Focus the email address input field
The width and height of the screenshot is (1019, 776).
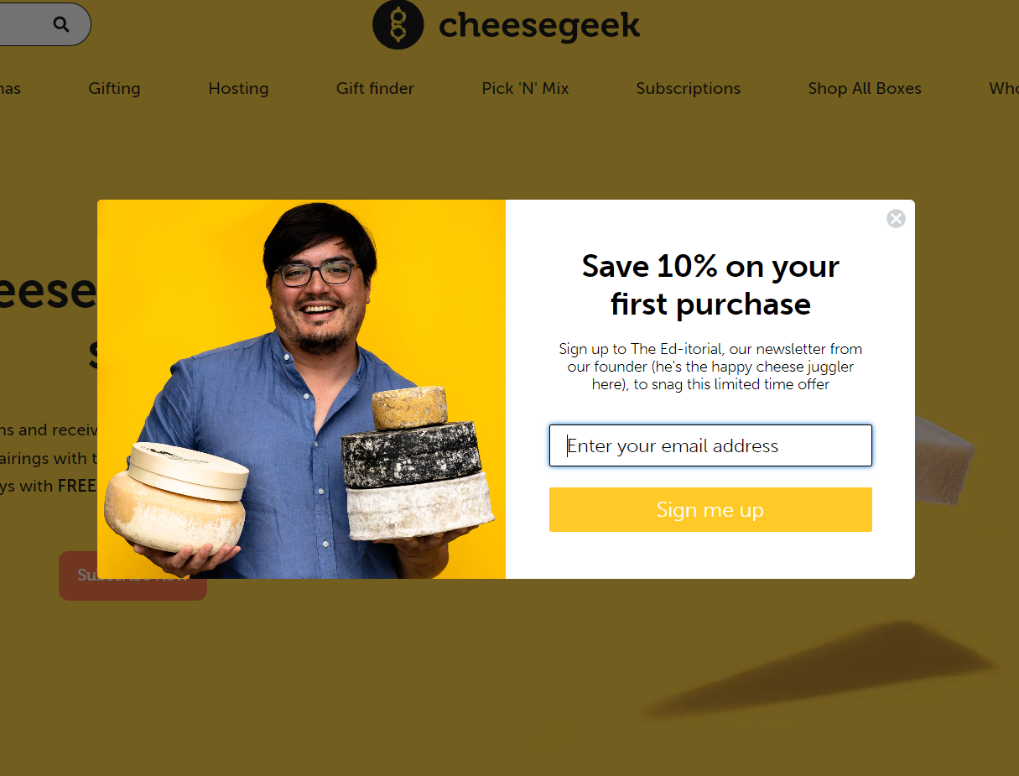click(x=710, y=445)
